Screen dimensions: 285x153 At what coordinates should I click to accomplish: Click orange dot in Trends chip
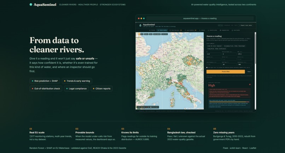tap(65, 81)
